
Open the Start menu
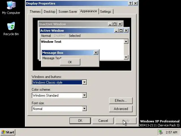[x=8, y=132]
